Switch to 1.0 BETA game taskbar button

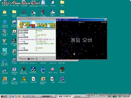[64, 96]
